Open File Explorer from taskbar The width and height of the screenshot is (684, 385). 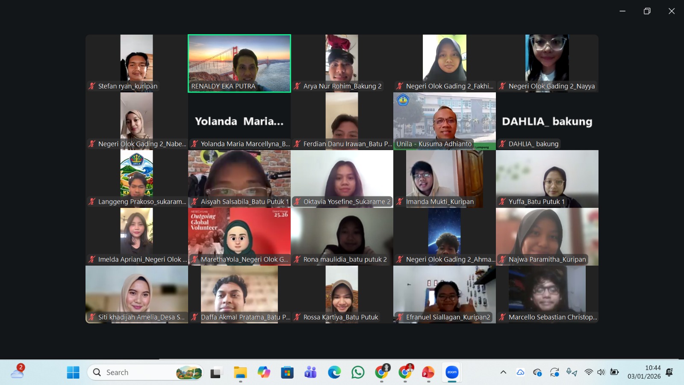click(x=240, y=373)
